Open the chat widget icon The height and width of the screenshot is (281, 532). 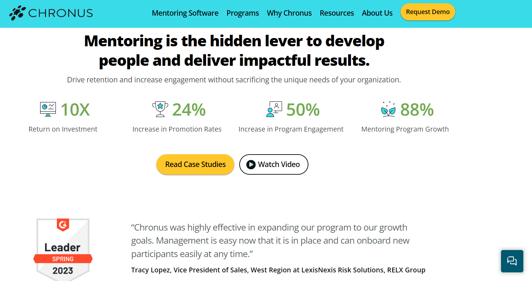[512, 261]
